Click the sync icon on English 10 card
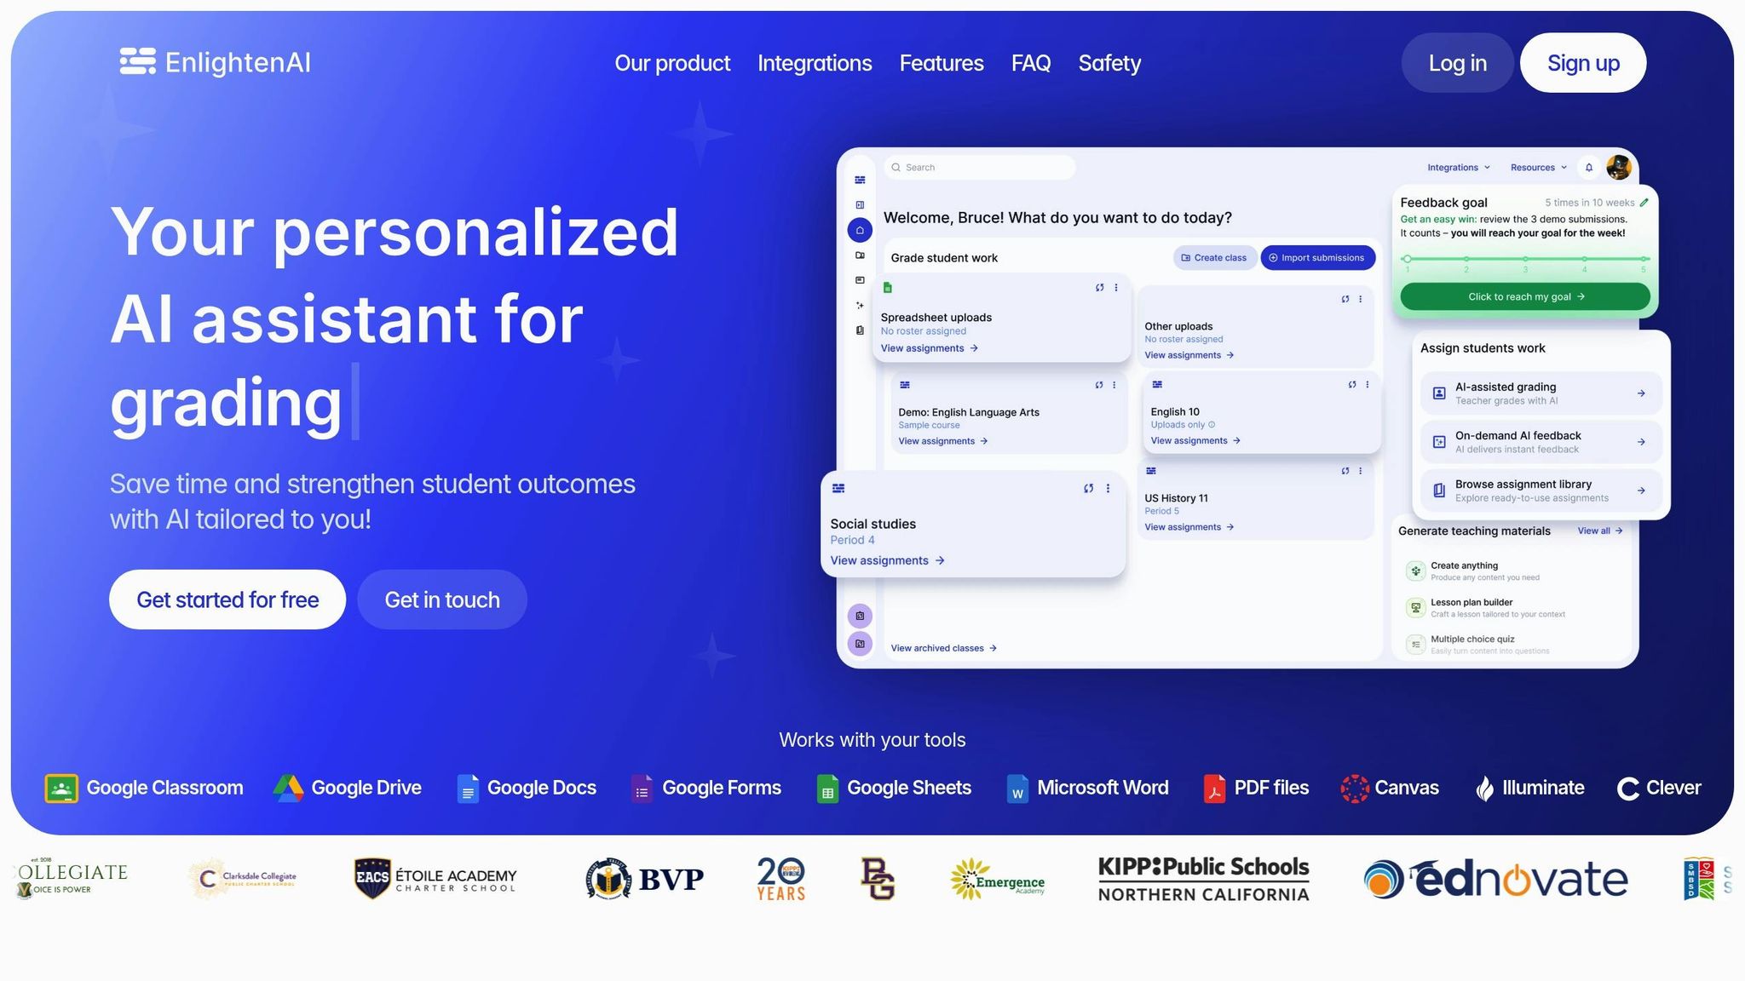This screenshot has width=1745, height=981. [x=1352, y=385]
